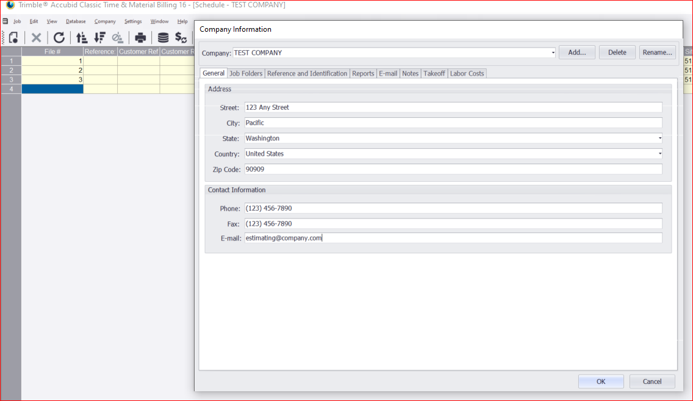This screenshot has width=693, height=401.
Task: Click the sort descending toolbar icon
Action: point(99,38)
